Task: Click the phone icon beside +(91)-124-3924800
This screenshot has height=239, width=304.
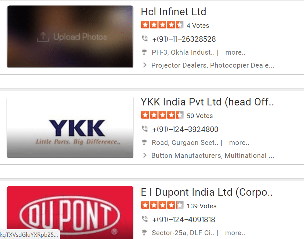Action: pyautogui.click(x=145, y=129)
